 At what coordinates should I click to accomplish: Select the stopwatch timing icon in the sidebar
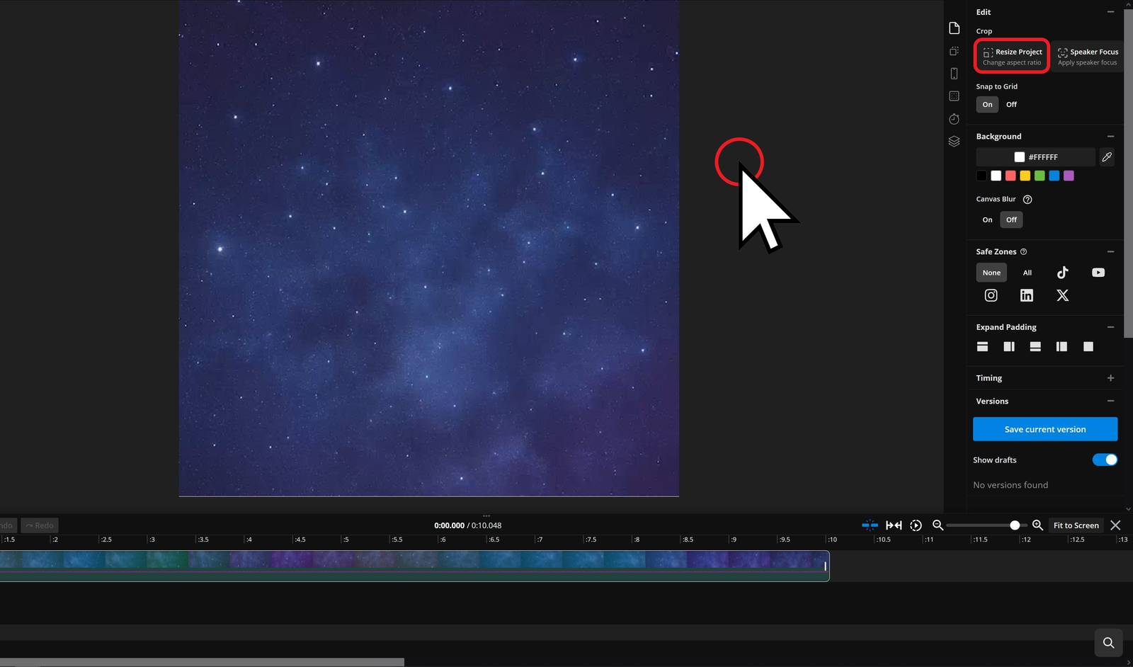click(x=954, y=119)
